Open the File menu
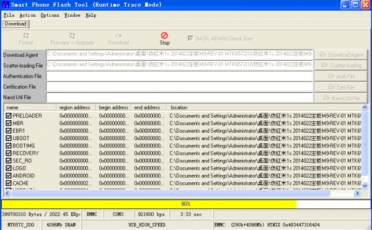Image resolution: width=372 pixels, height=230 pixels. 9,15
